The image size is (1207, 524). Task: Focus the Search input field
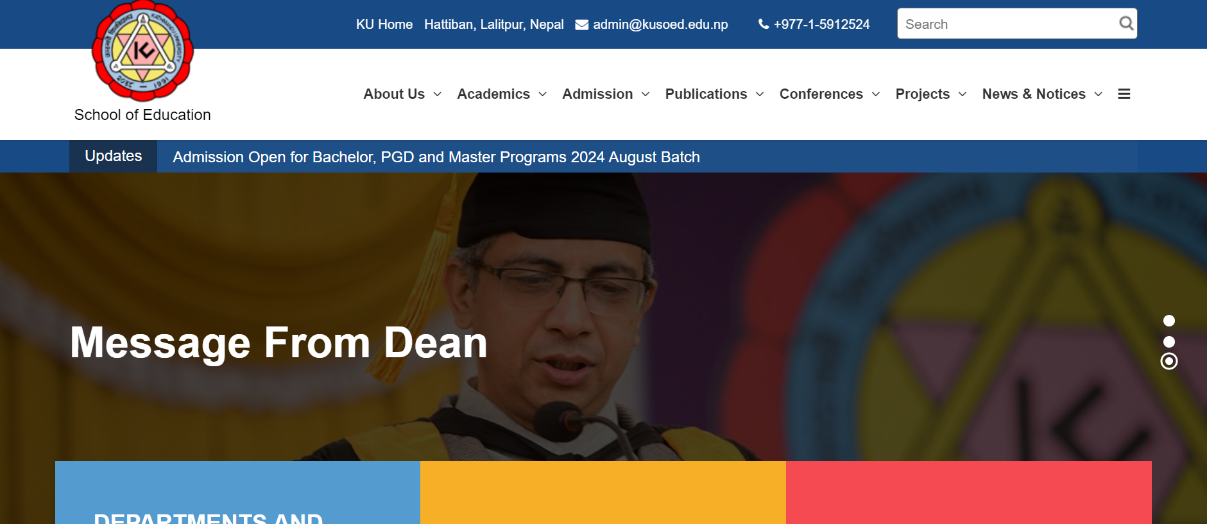1009,24
